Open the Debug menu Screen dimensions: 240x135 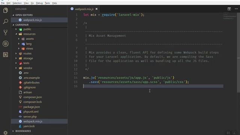[39, 3]
